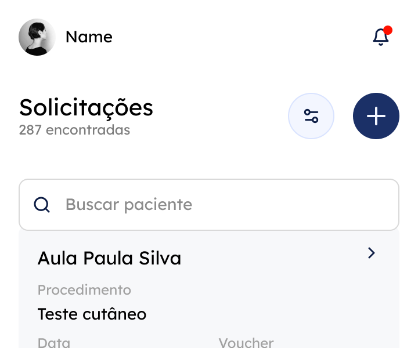Click the Data field label
418x348 pixels.
[54, 342]
